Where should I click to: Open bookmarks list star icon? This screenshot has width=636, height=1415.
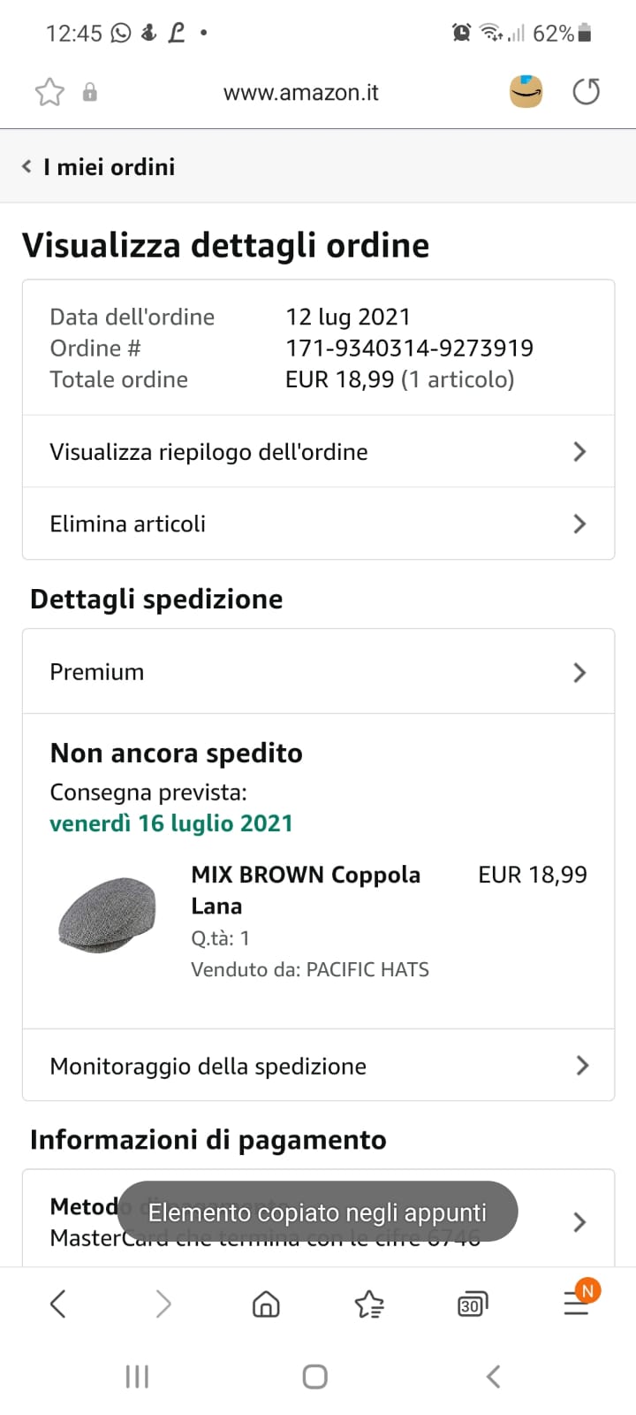click(369, 1304)
